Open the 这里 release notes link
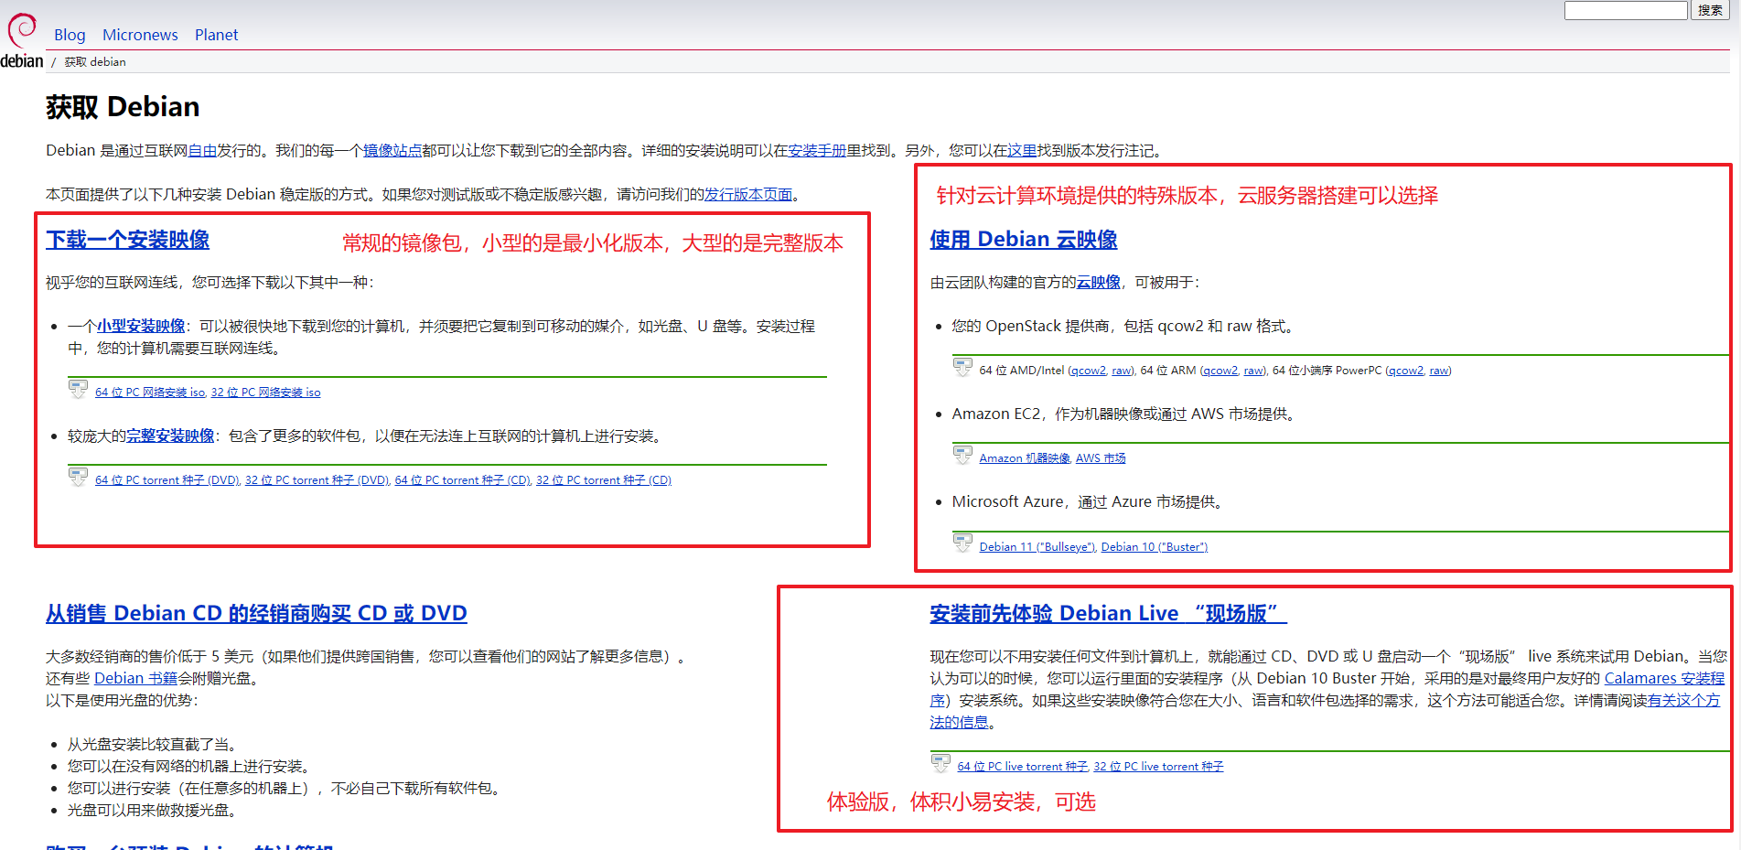The width and height of the screenshot is (1741, 850). [1022, 151]
